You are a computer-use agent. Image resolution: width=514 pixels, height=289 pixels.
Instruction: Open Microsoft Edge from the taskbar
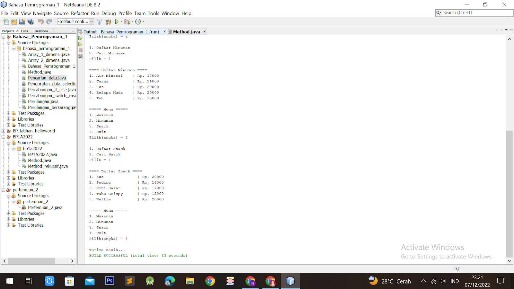tap(170, 281)
